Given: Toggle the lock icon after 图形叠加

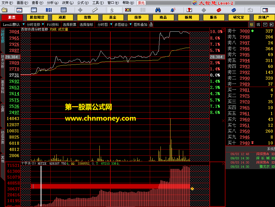Looking at the screenshot, I should [151, 25].
